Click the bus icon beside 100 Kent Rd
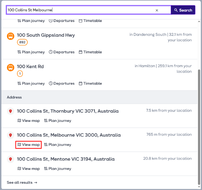 tap(11, 68)
